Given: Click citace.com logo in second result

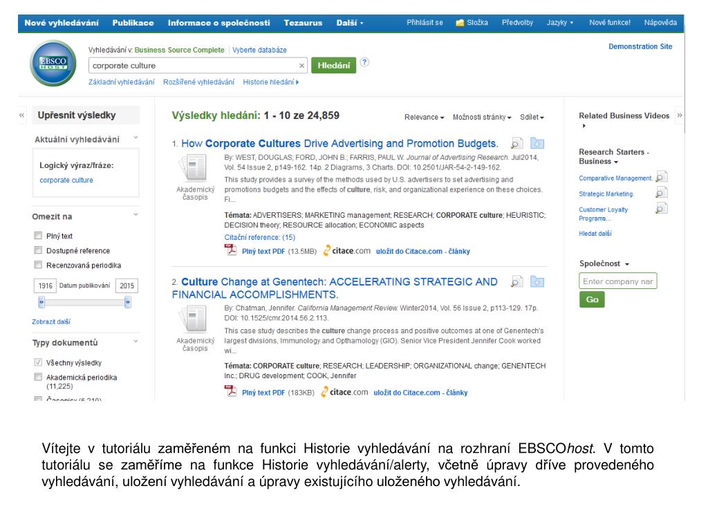Looking at the screenshot, I should click(344, 392).
